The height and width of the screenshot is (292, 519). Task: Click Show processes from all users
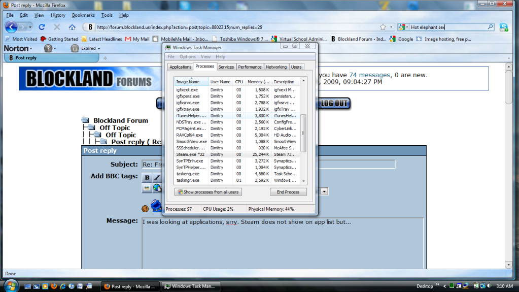[208, 192]
